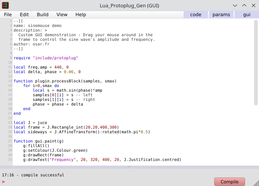Click the line 'g:fillAll()'

(36, 146)
